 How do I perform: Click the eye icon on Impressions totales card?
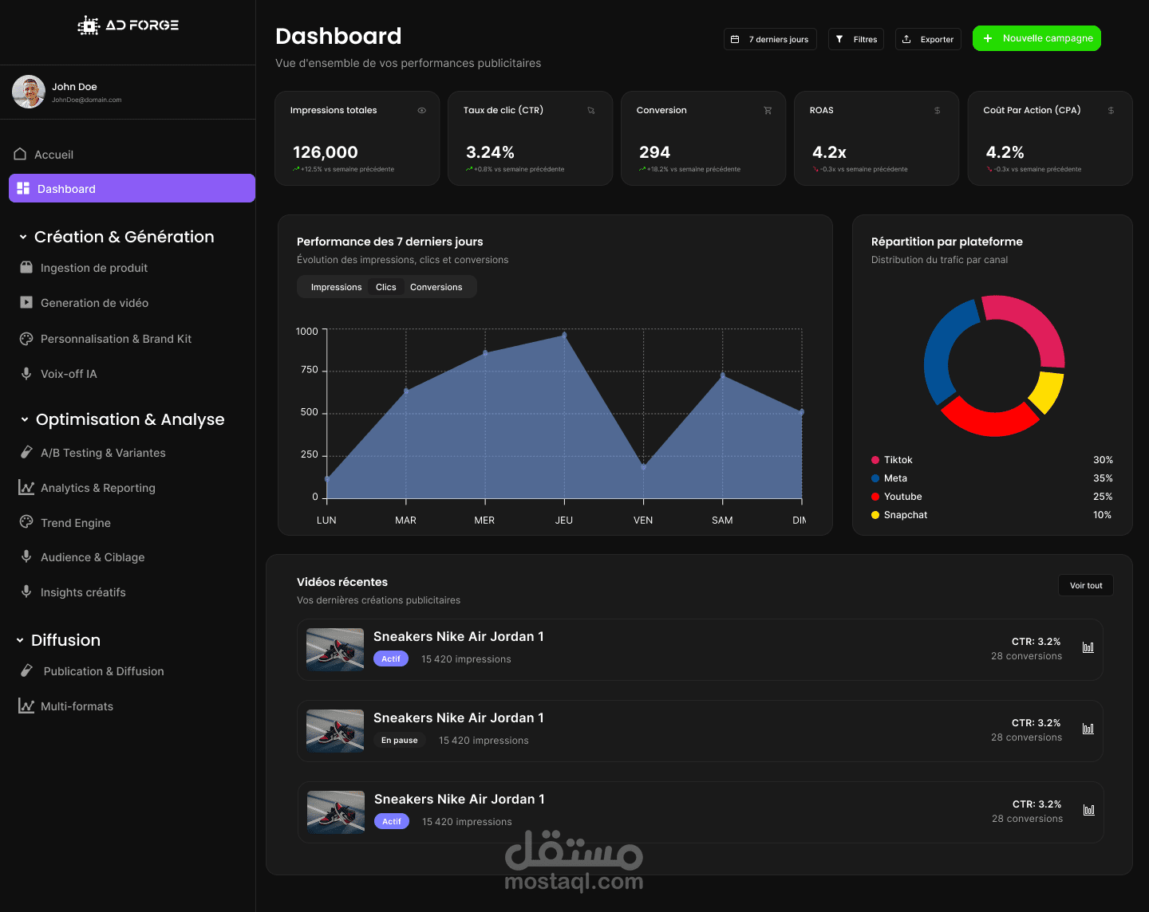coord(422,111)
